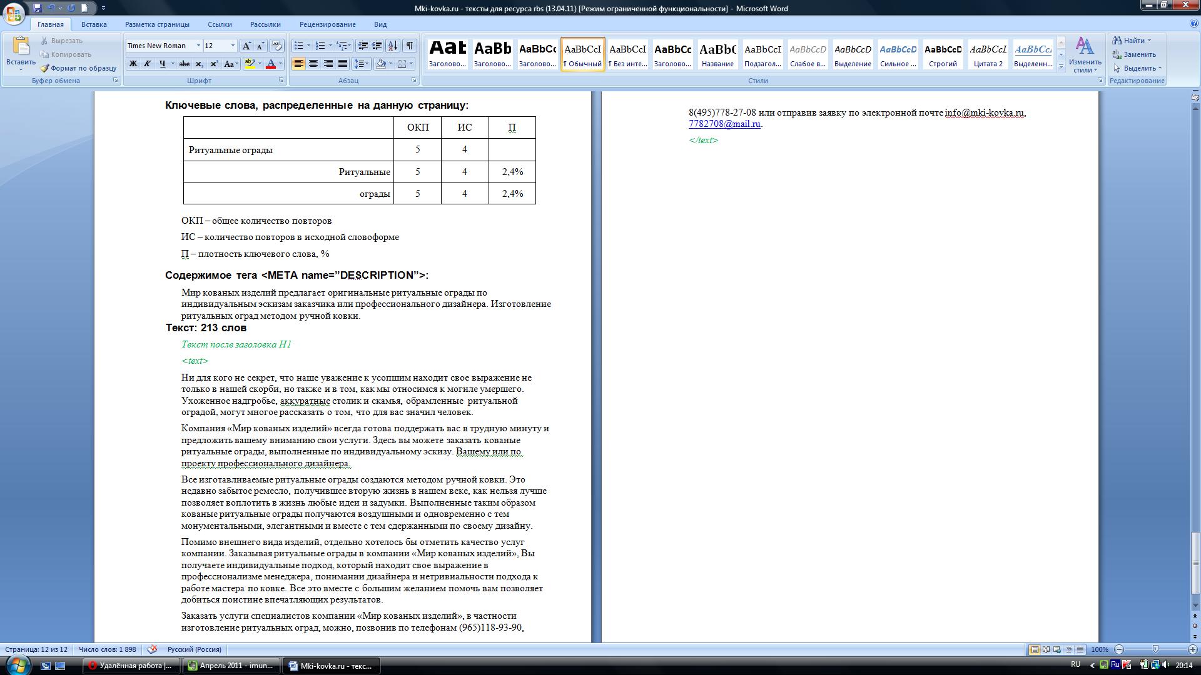Click the justify alignment icon
The height and width of the screenshot is (675, 1201).
(343, 64)
